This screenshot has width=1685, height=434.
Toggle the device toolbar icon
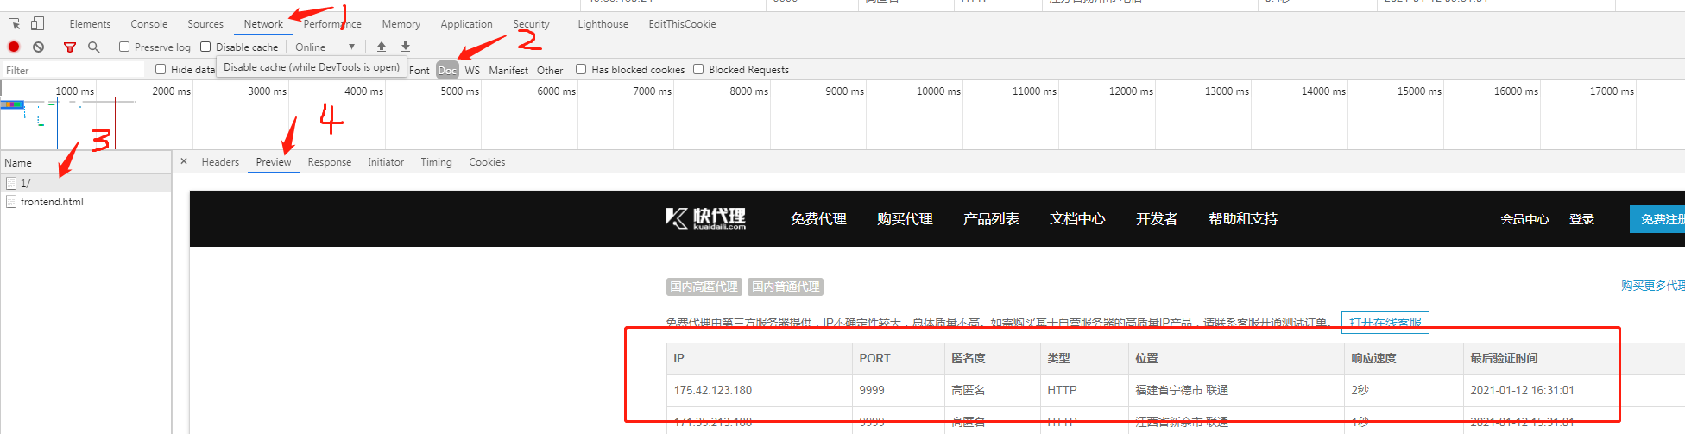[37, 23]
